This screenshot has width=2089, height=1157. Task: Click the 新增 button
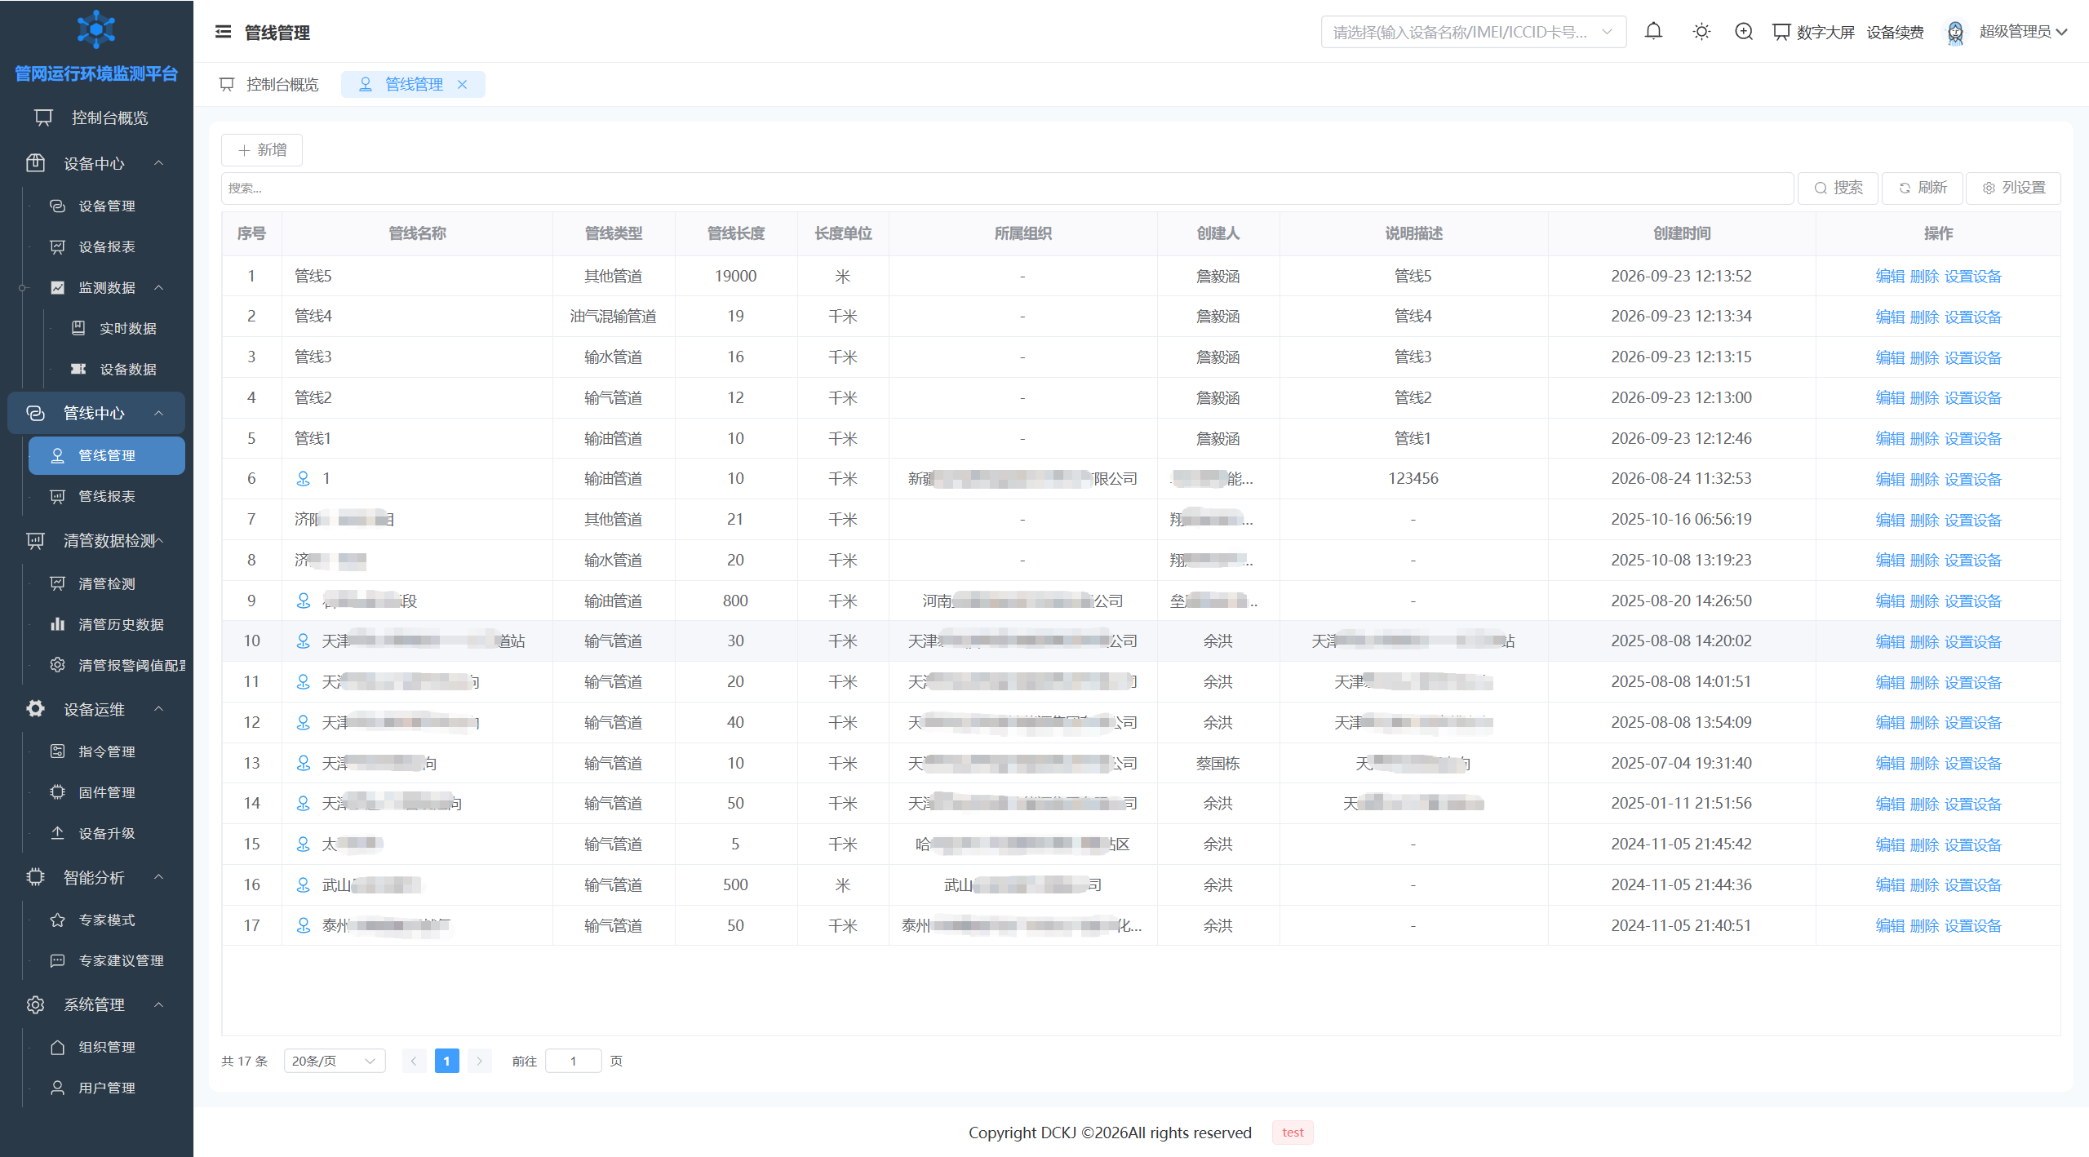click(x=262, y=150)
